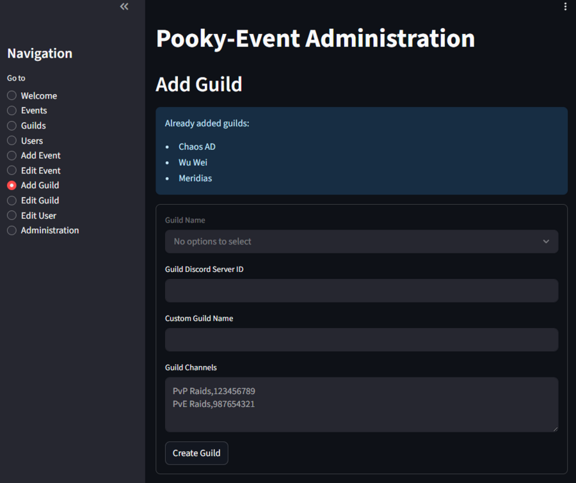
Task: Select the Wu Wei guild entry
Action: point(193,162)
